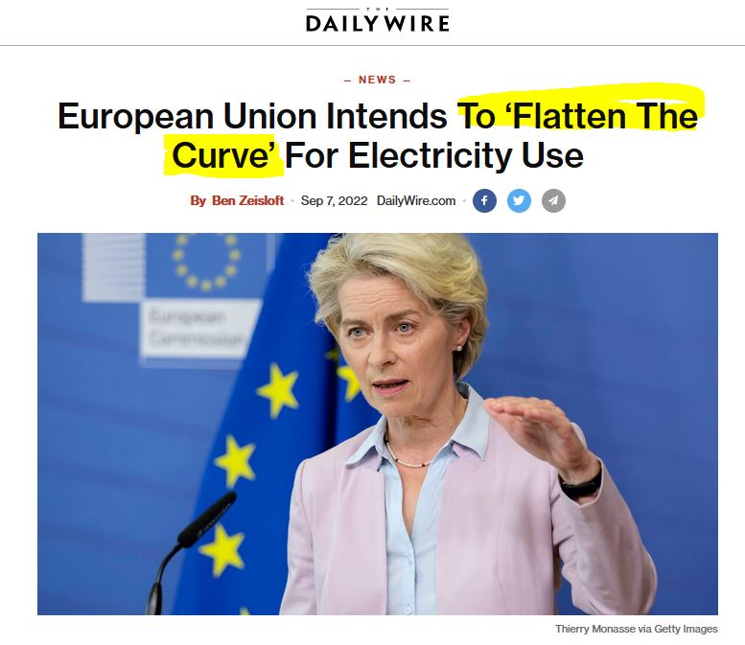
Task: Select the Sep 7, 2022 publish date
Action: pyautogui.click(x=334, y=200)
